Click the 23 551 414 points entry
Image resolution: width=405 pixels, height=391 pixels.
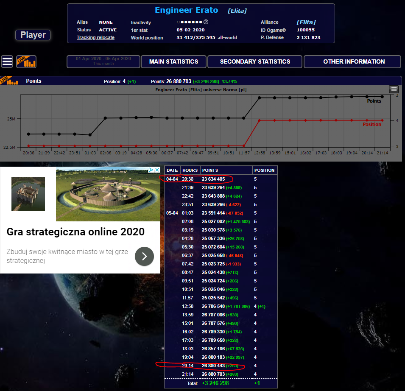click(x=213, y=213)
